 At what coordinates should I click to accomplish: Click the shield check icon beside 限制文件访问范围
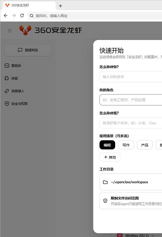point(105,200)
